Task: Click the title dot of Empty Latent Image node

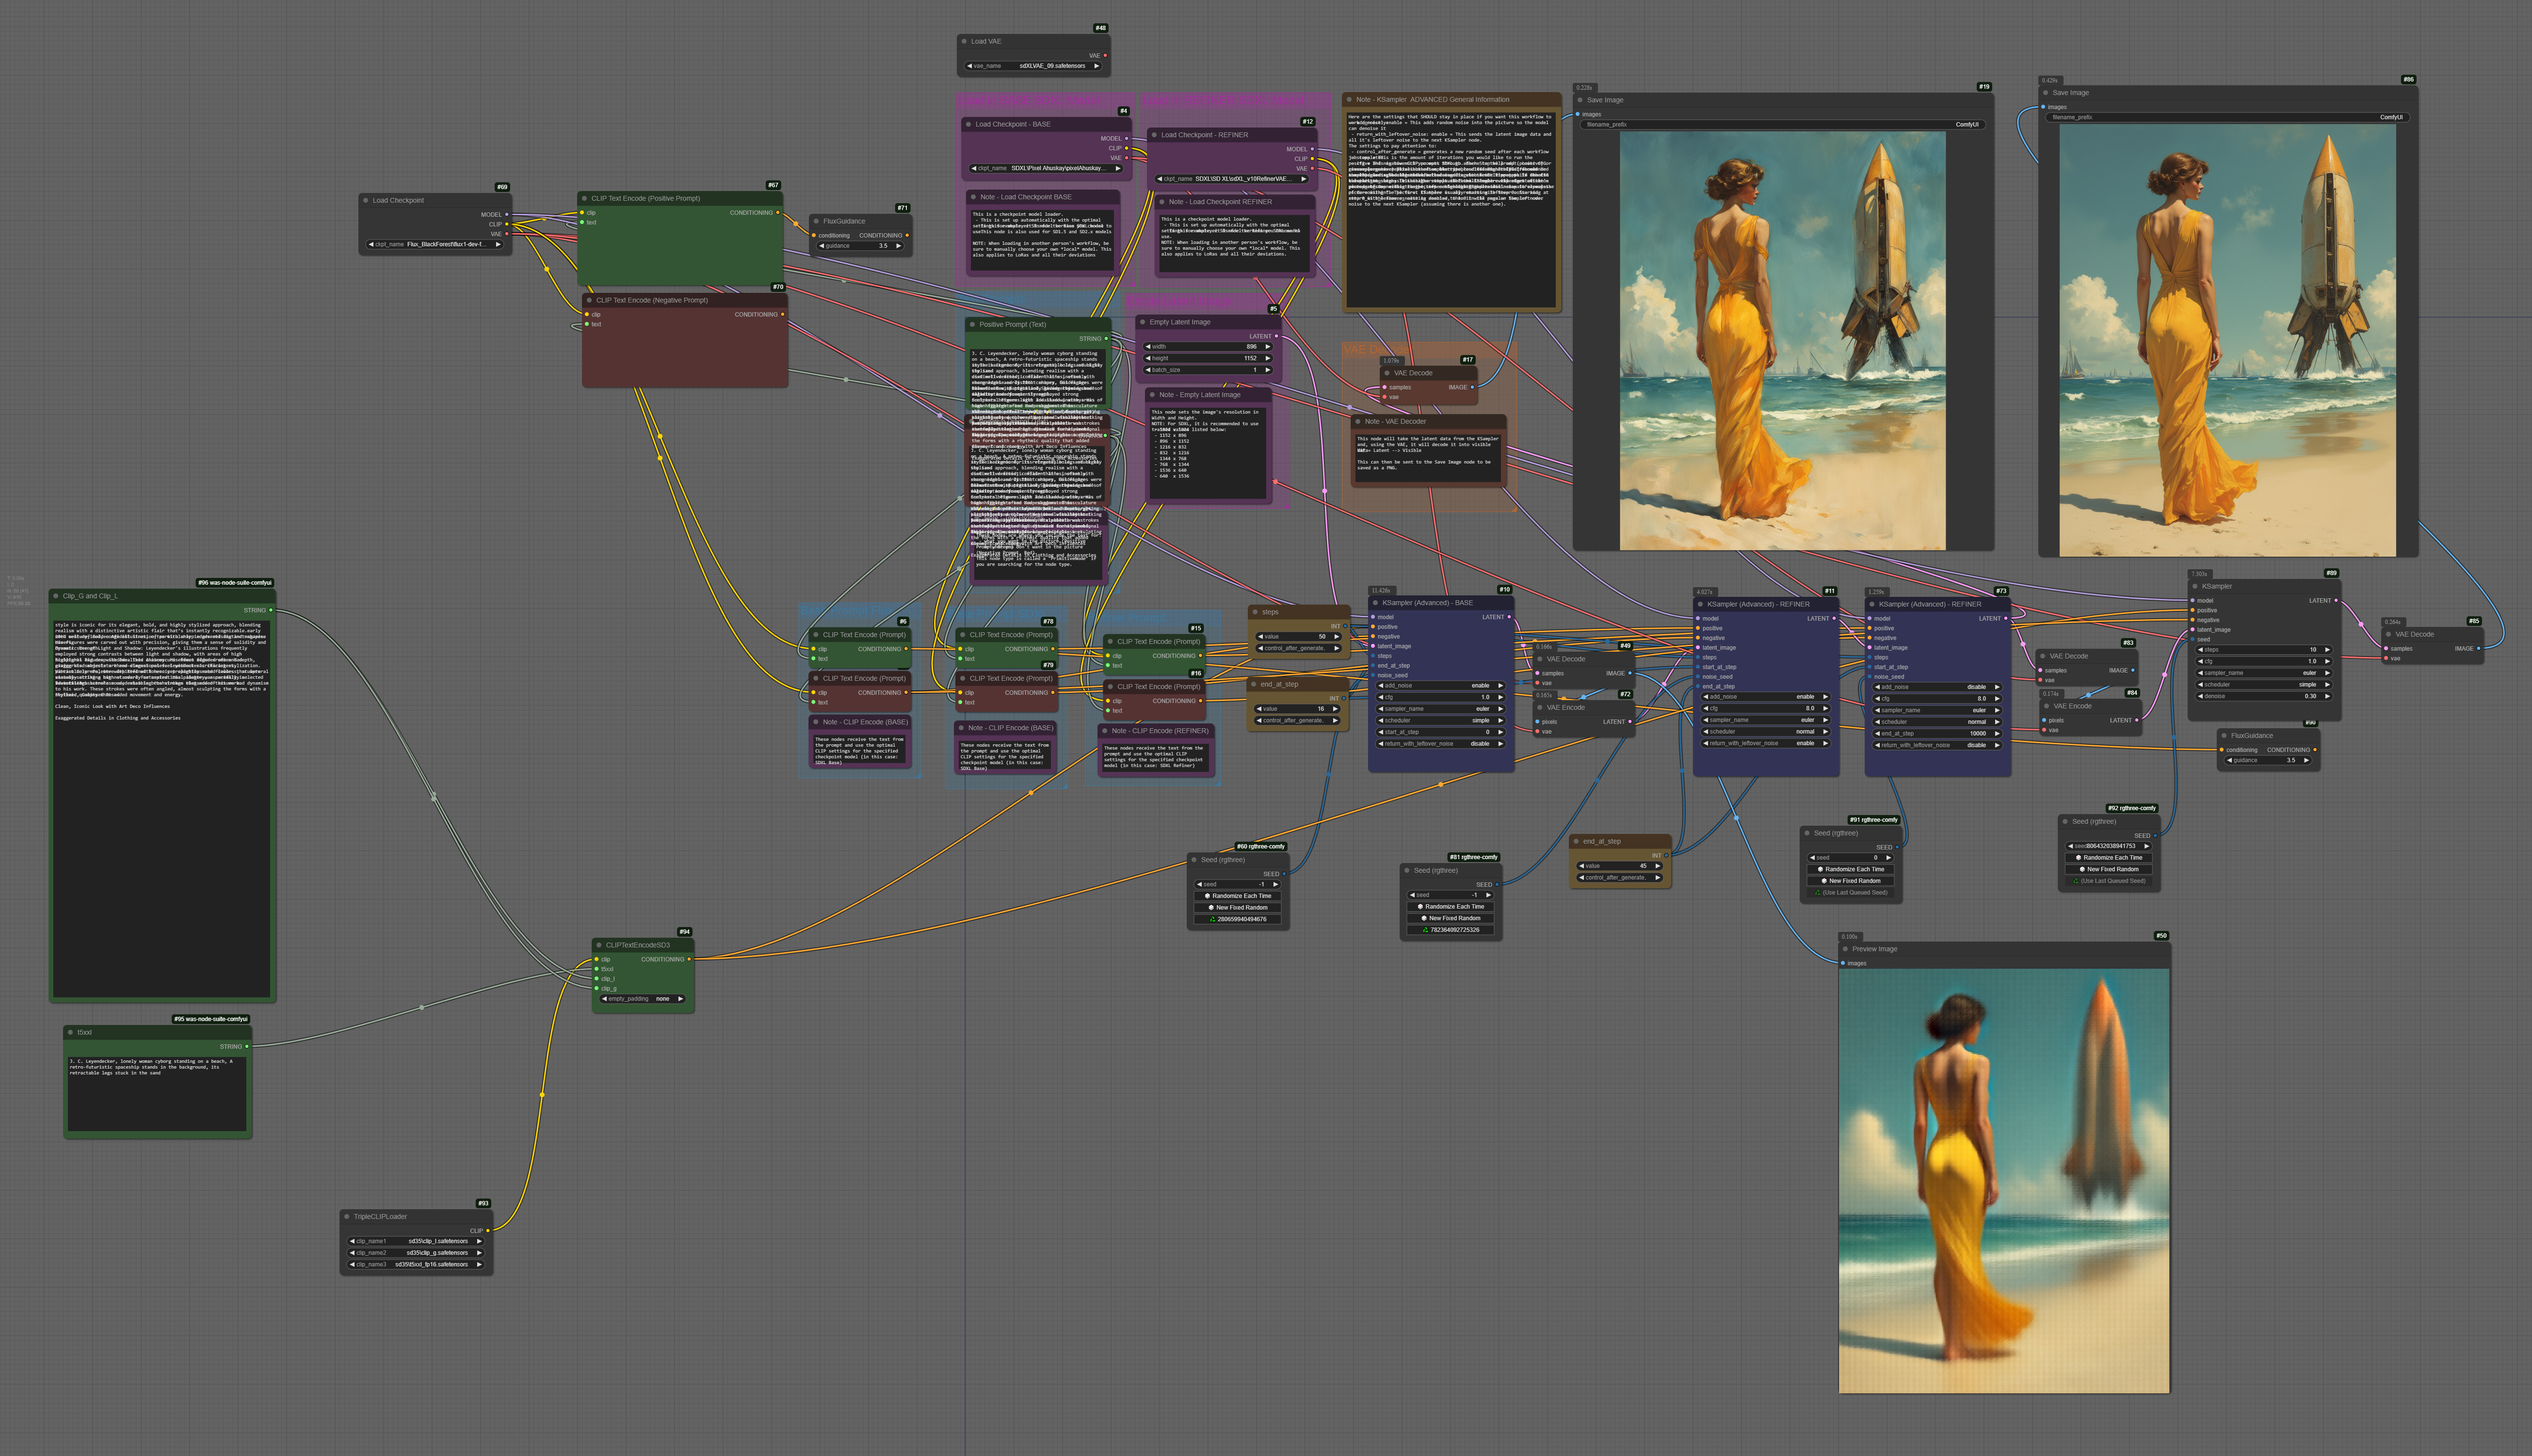Action: pos(1143,322)
